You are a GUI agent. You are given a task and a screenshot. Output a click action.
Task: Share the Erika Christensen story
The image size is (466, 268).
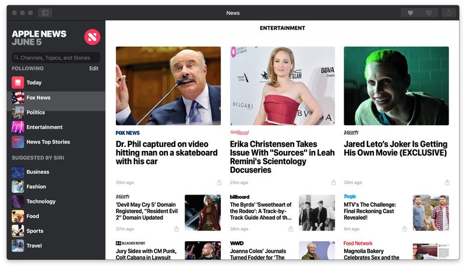click(x=333, y=182)
